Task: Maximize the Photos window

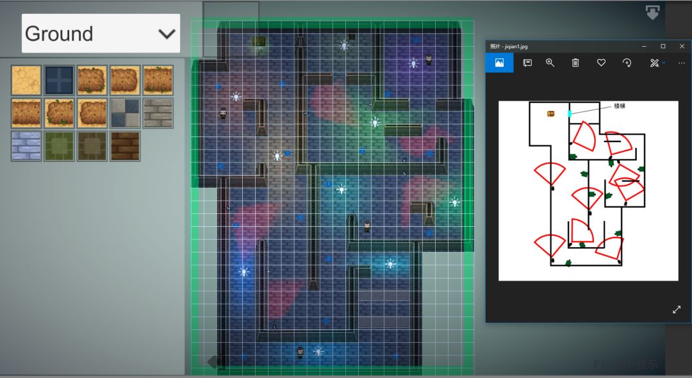Action: point(663,46)
